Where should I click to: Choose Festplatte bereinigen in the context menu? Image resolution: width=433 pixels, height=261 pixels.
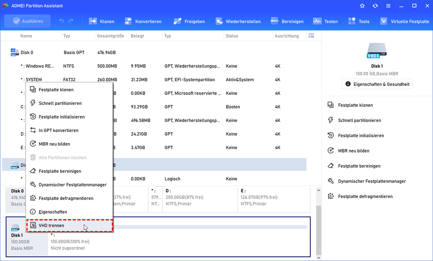coord(69,171)
